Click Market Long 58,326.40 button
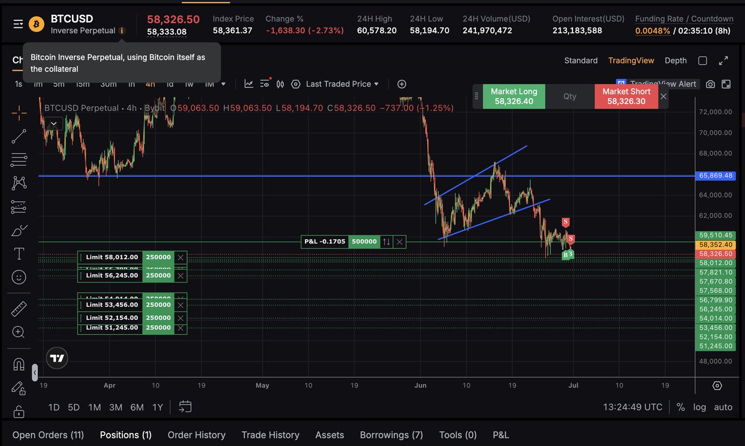 pos(513,96)
